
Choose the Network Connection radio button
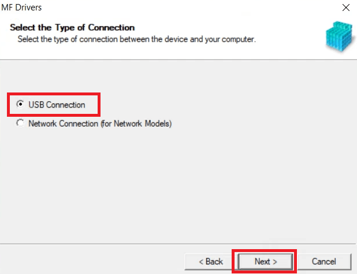tap(20, 123)
